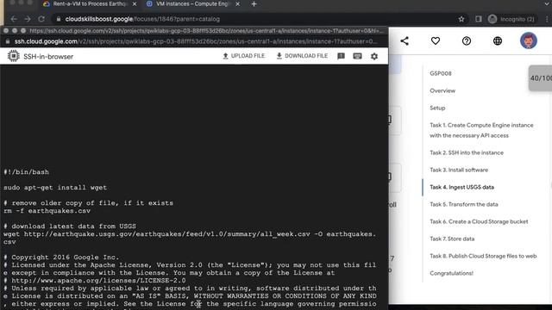552x310 pixels.
Task: Open Task 1. Create Compute Engine instance
Action: (481, 130)
